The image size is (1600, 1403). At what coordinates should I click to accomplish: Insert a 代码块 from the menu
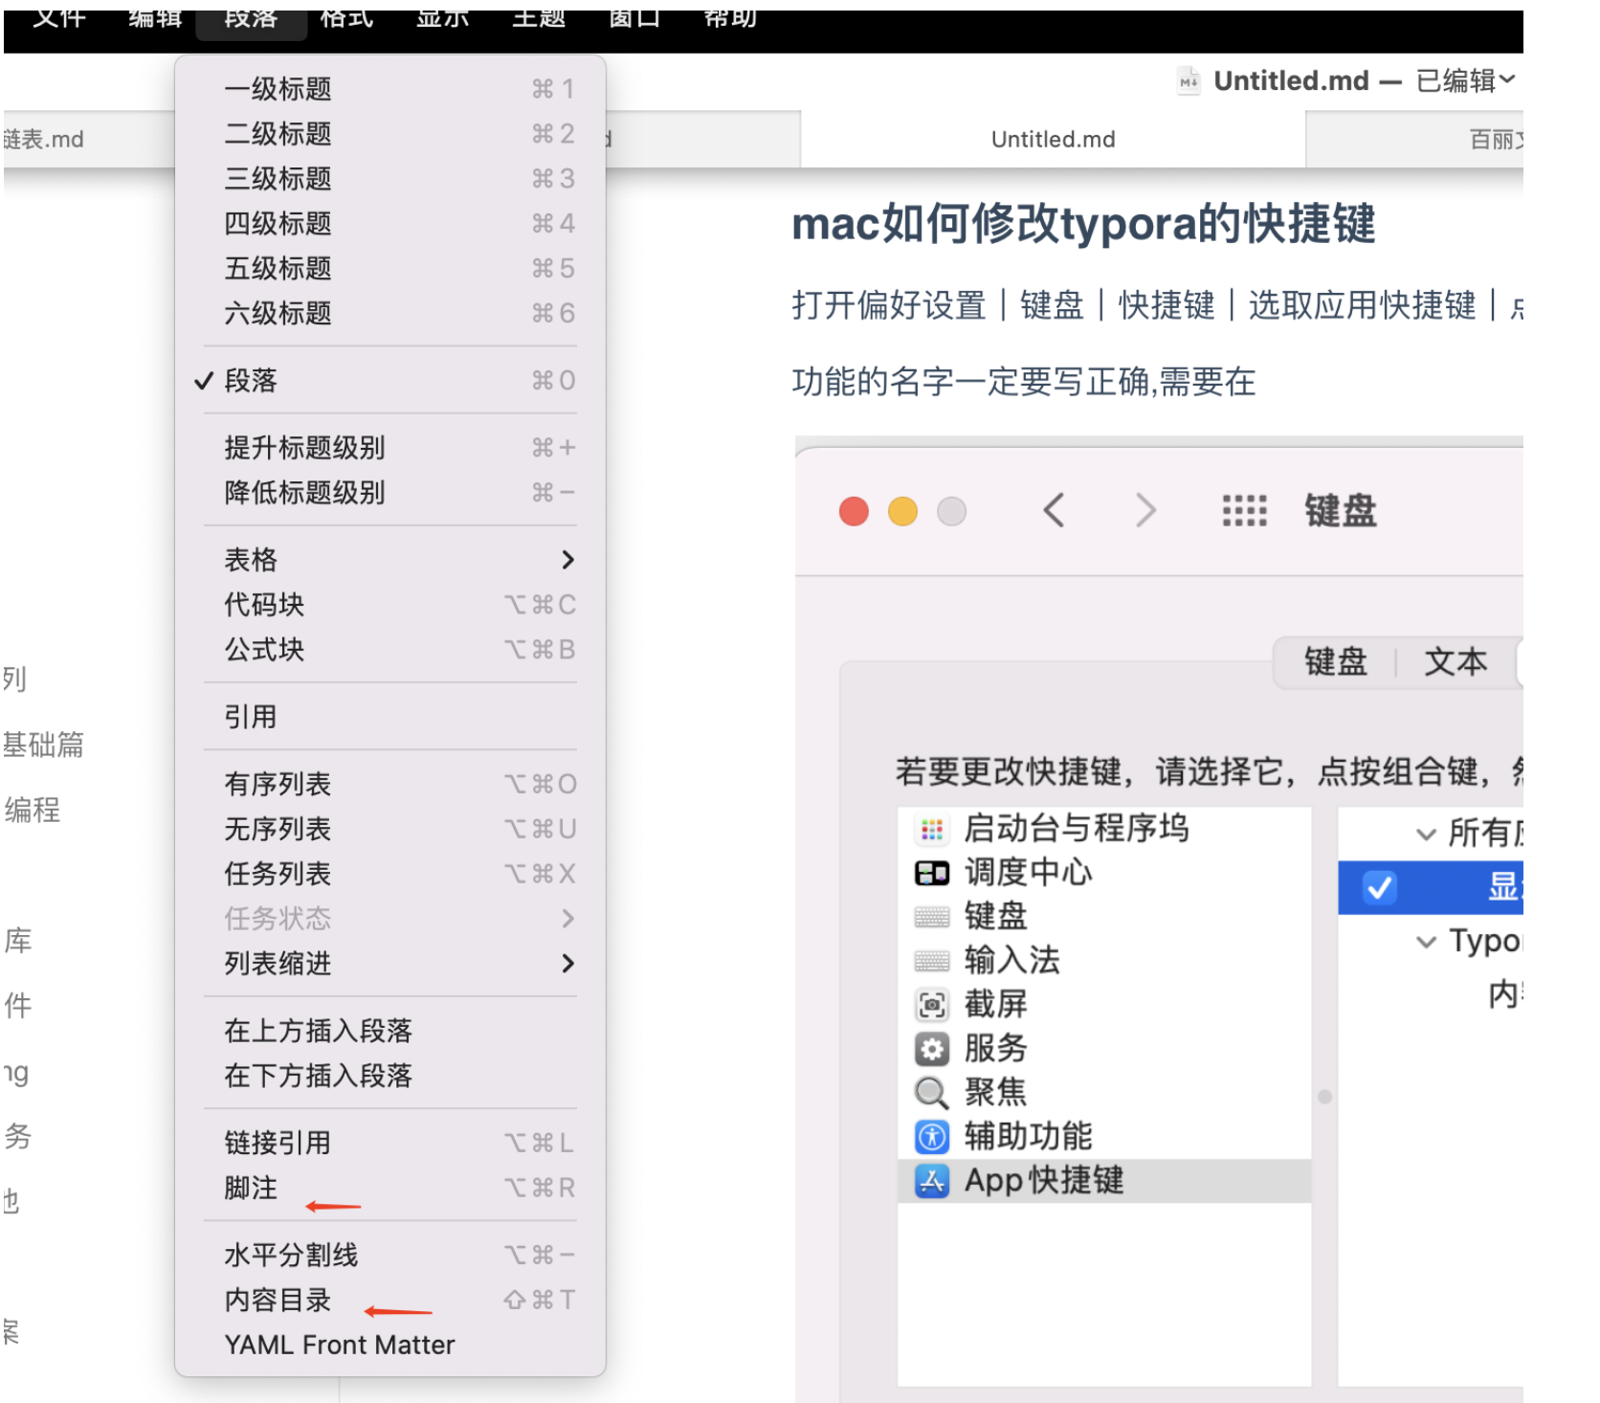390,605
